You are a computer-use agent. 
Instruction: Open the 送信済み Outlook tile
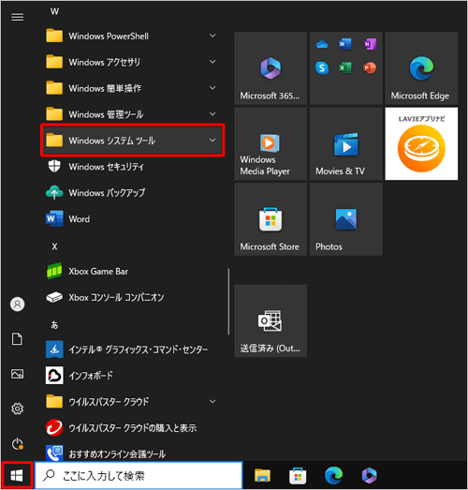pyautogui.click(x=271, y=321)
